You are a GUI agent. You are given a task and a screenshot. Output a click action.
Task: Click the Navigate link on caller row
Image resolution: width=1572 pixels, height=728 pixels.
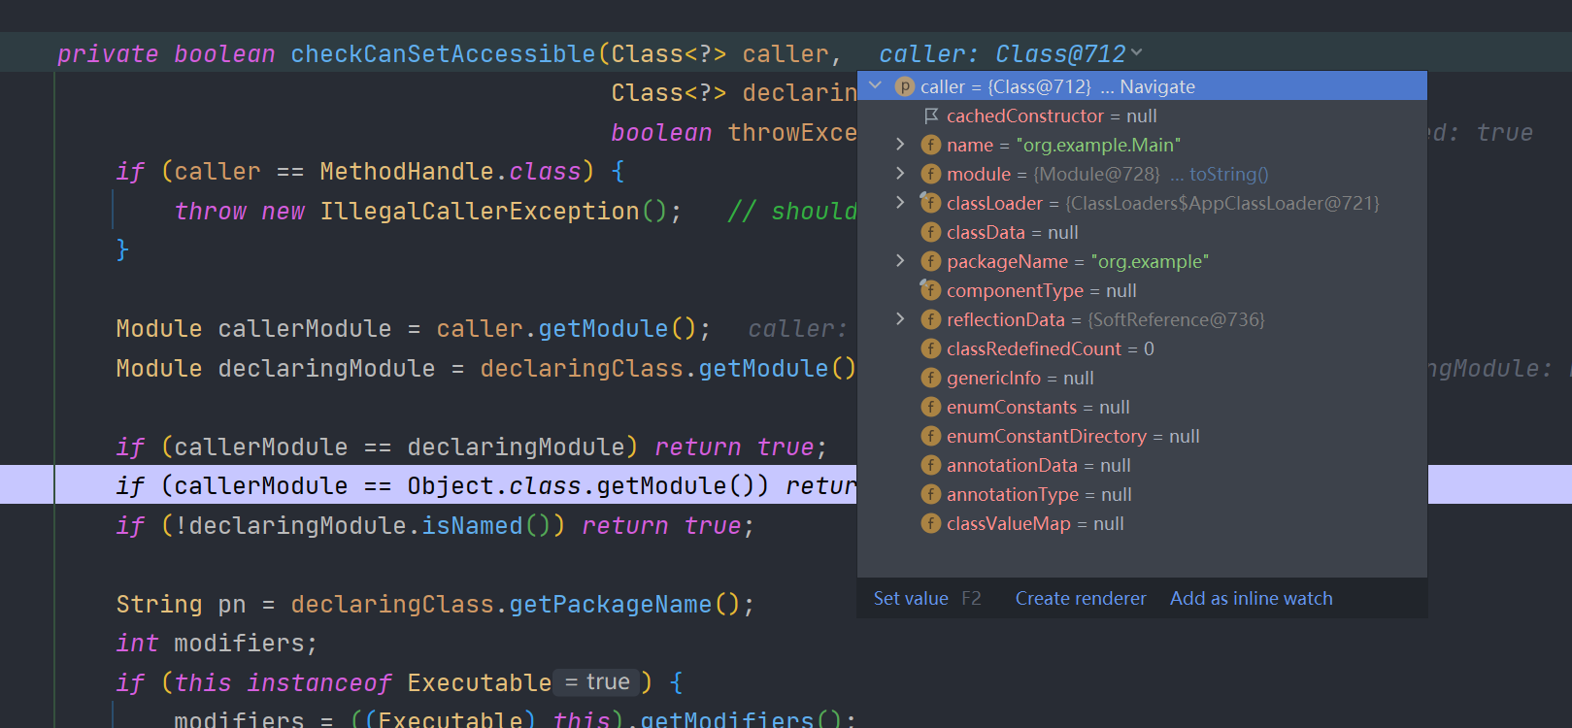pyautogui.click(x=1157, y=86)
